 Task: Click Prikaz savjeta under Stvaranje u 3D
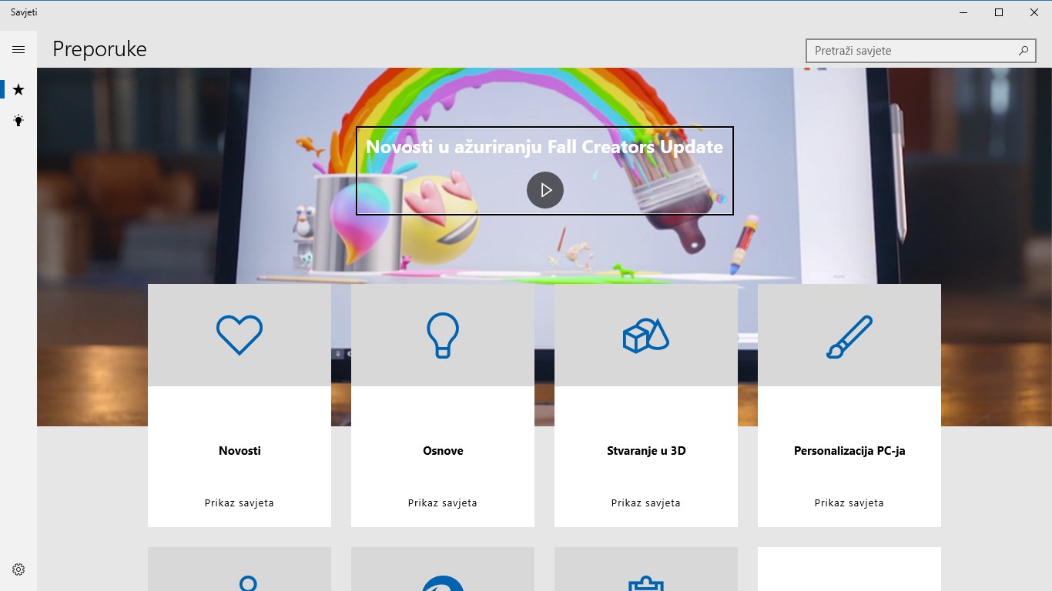[646, 503]
